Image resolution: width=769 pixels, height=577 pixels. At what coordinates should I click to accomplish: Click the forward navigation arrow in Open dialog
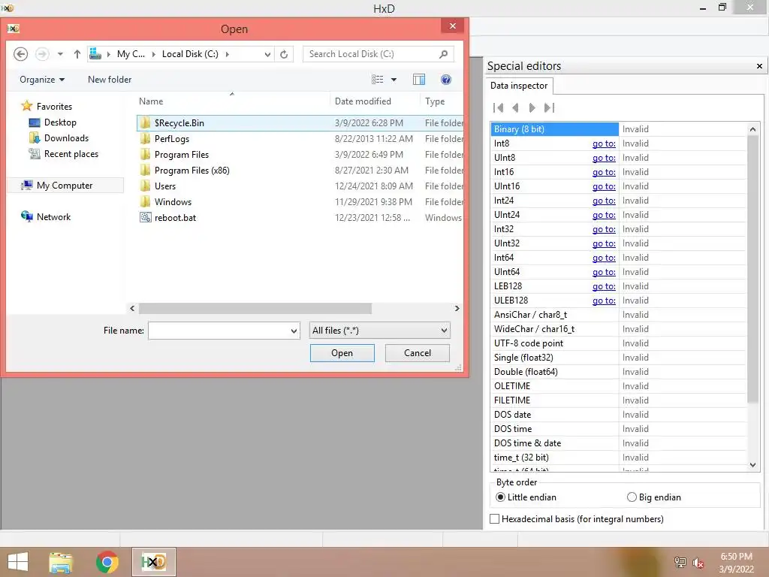tap(42, 54)
